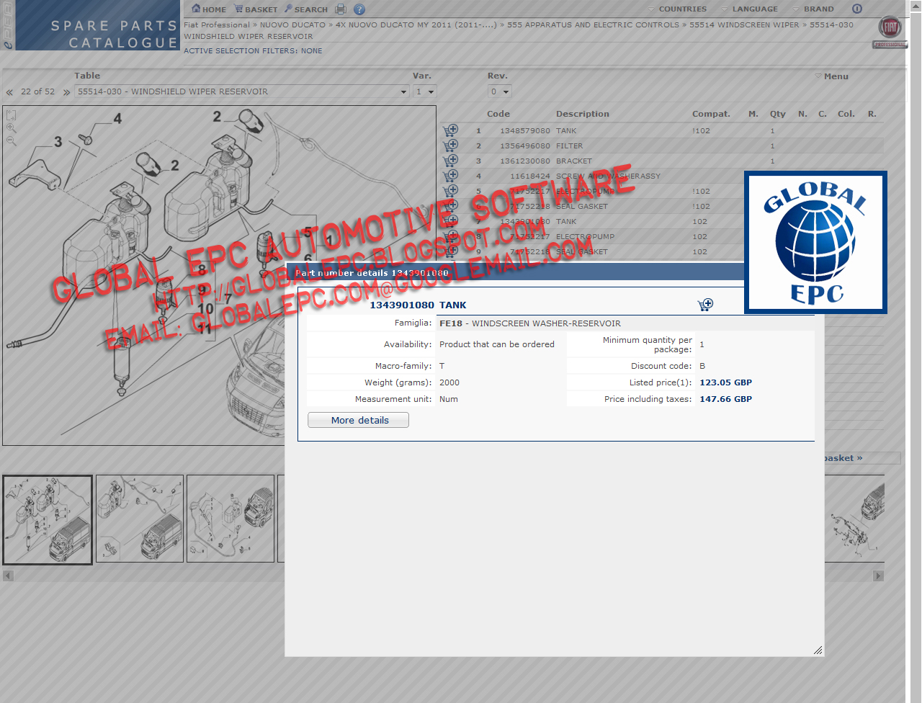Click thumbnail strip right scroll arrow
Screen dimensions: 922x703
[878, 576]
